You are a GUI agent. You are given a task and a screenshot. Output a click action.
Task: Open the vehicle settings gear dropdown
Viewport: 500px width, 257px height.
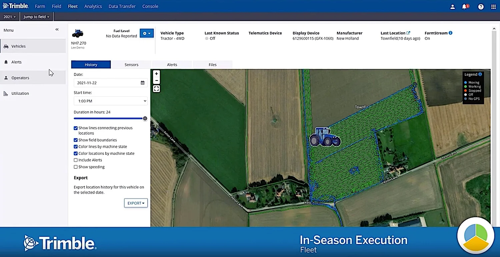[x=146, y=33]
